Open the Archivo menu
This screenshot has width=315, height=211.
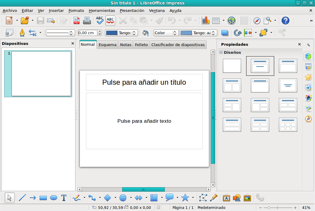[x=10, y=11]
